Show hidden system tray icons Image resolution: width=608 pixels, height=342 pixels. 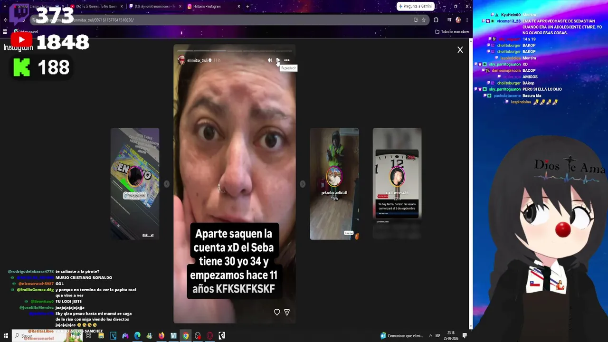430,336
